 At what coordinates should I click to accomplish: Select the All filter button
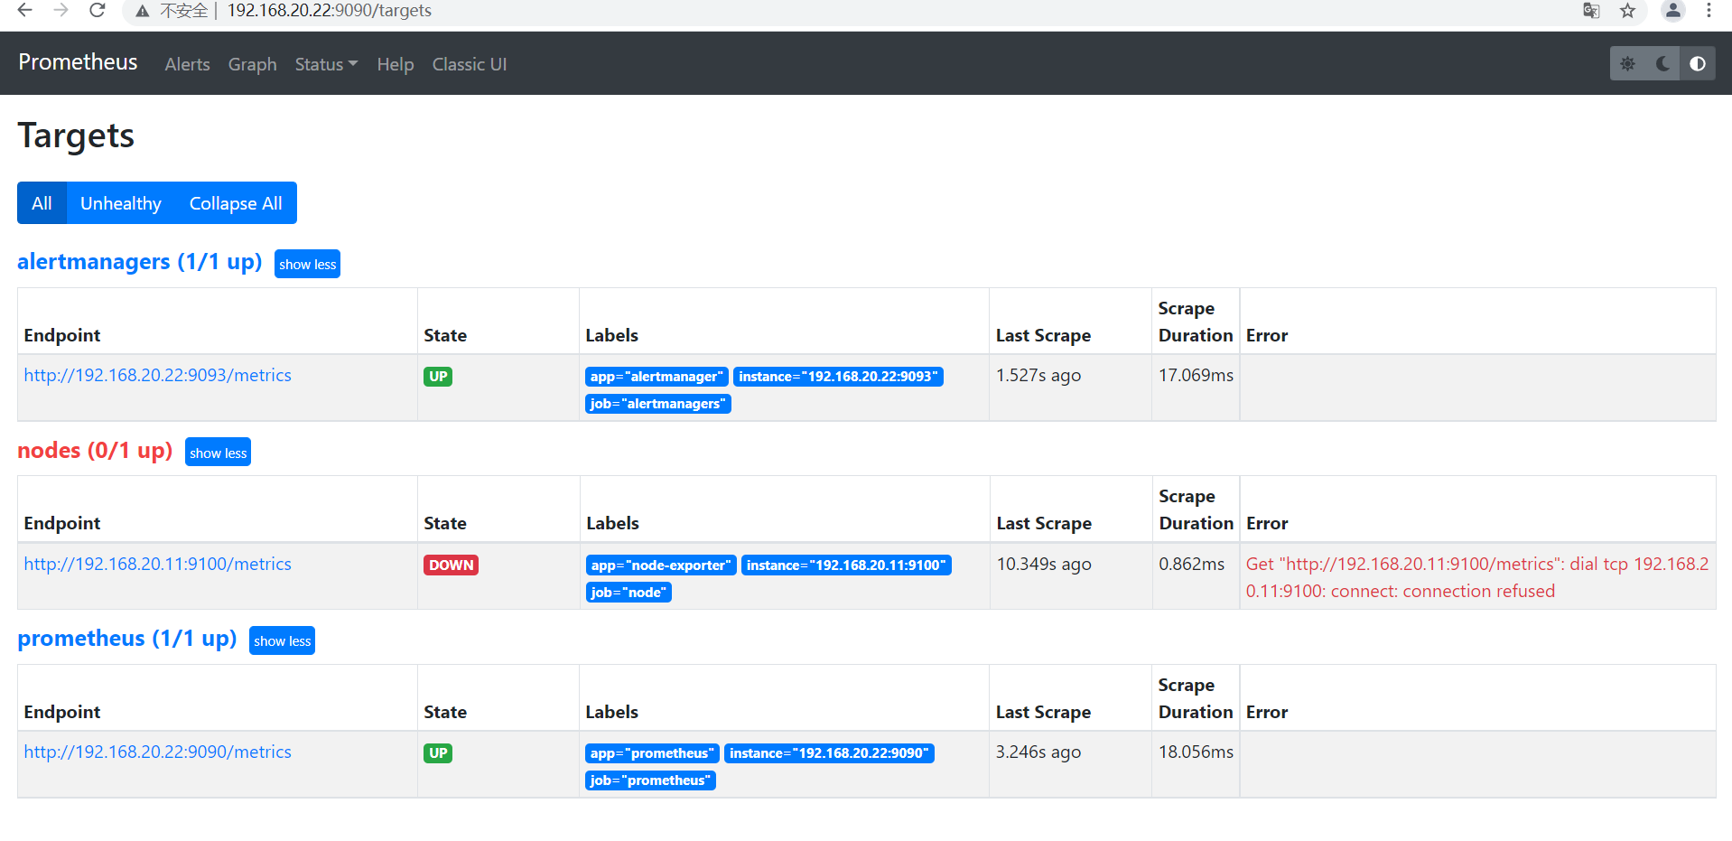click(x=42, y=203)
